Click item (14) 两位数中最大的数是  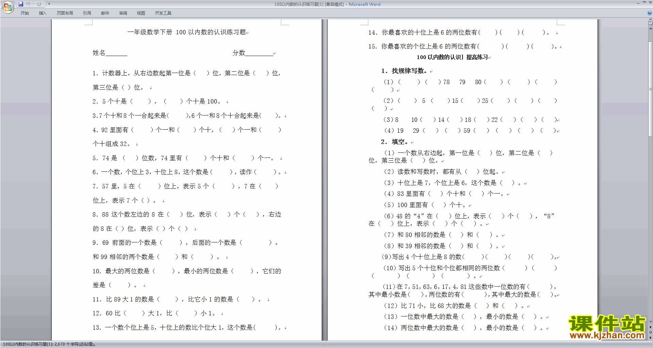click(x=464, y=328)
